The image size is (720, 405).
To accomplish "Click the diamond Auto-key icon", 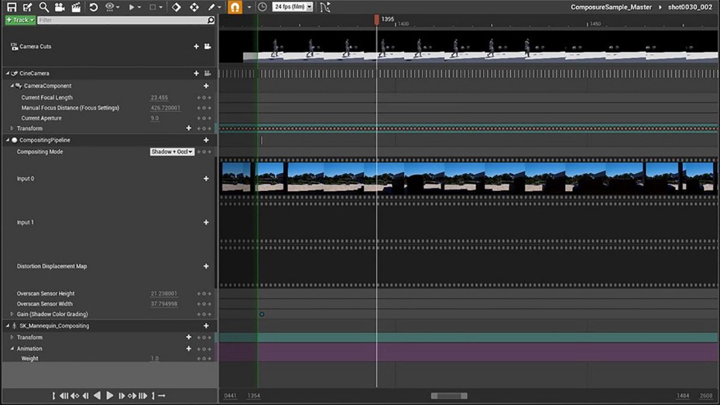I will tap(176, 7).
